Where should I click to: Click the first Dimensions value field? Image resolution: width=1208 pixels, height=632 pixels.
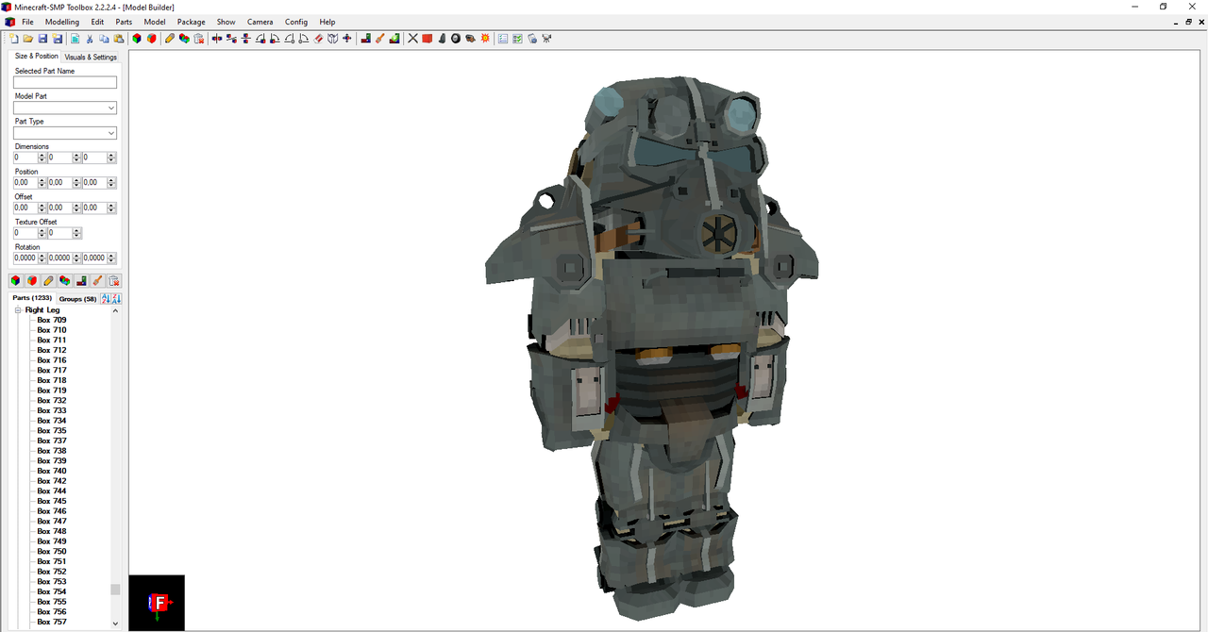tap(25, 158)
